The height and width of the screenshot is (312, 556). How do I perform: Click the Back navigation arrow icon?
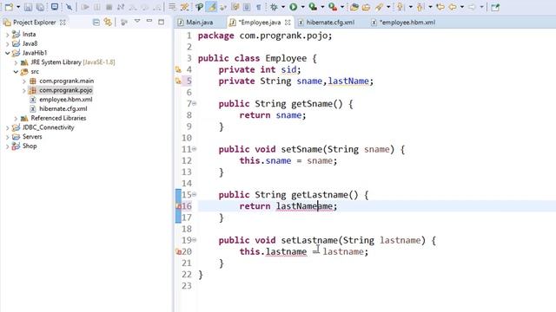click(453, 7)
